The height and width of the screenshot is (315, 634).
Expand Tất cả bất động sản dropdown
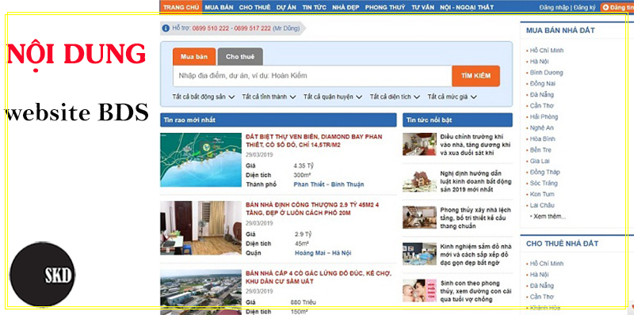pos(204,97)
